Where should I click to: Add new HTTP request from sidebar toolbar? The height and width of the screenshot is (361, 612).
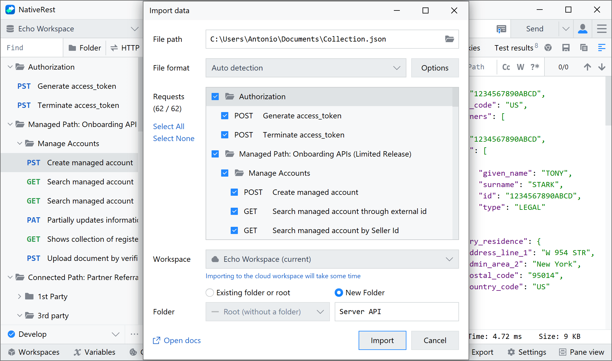tap(125, 48)
